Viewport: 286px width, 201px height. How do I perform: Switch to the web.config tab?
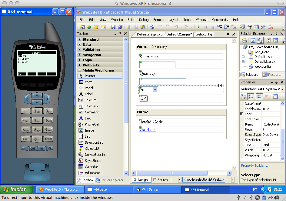(204, 34)
